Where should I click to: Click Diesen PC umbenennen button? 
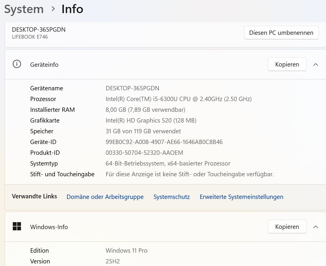click(281, 33)
